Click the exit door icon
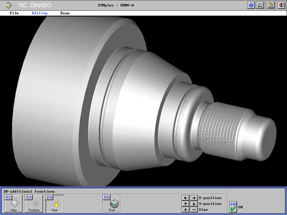Viewport: 287px width, 215px height. click(x=281, y=5)
